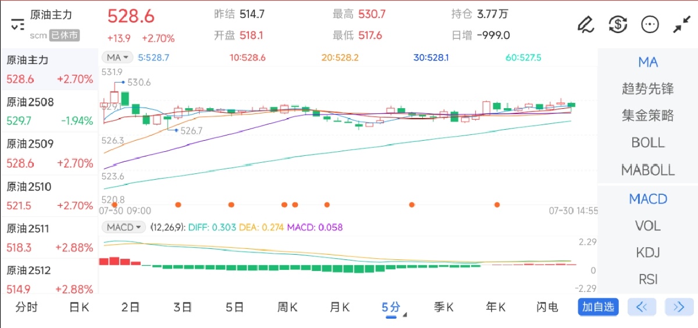This screenshot has height=328, width=698.
Task: Switch to the 年K tab
Action: pos(496,307)
